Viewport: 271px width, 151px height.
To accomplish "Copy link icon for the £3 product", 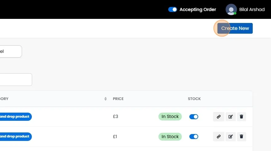I will click(219, 117).
